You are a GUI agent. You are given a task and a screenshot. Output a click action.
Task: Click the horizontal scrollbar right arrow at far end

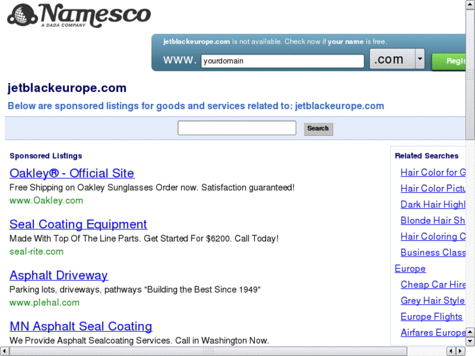coord(461,351)
